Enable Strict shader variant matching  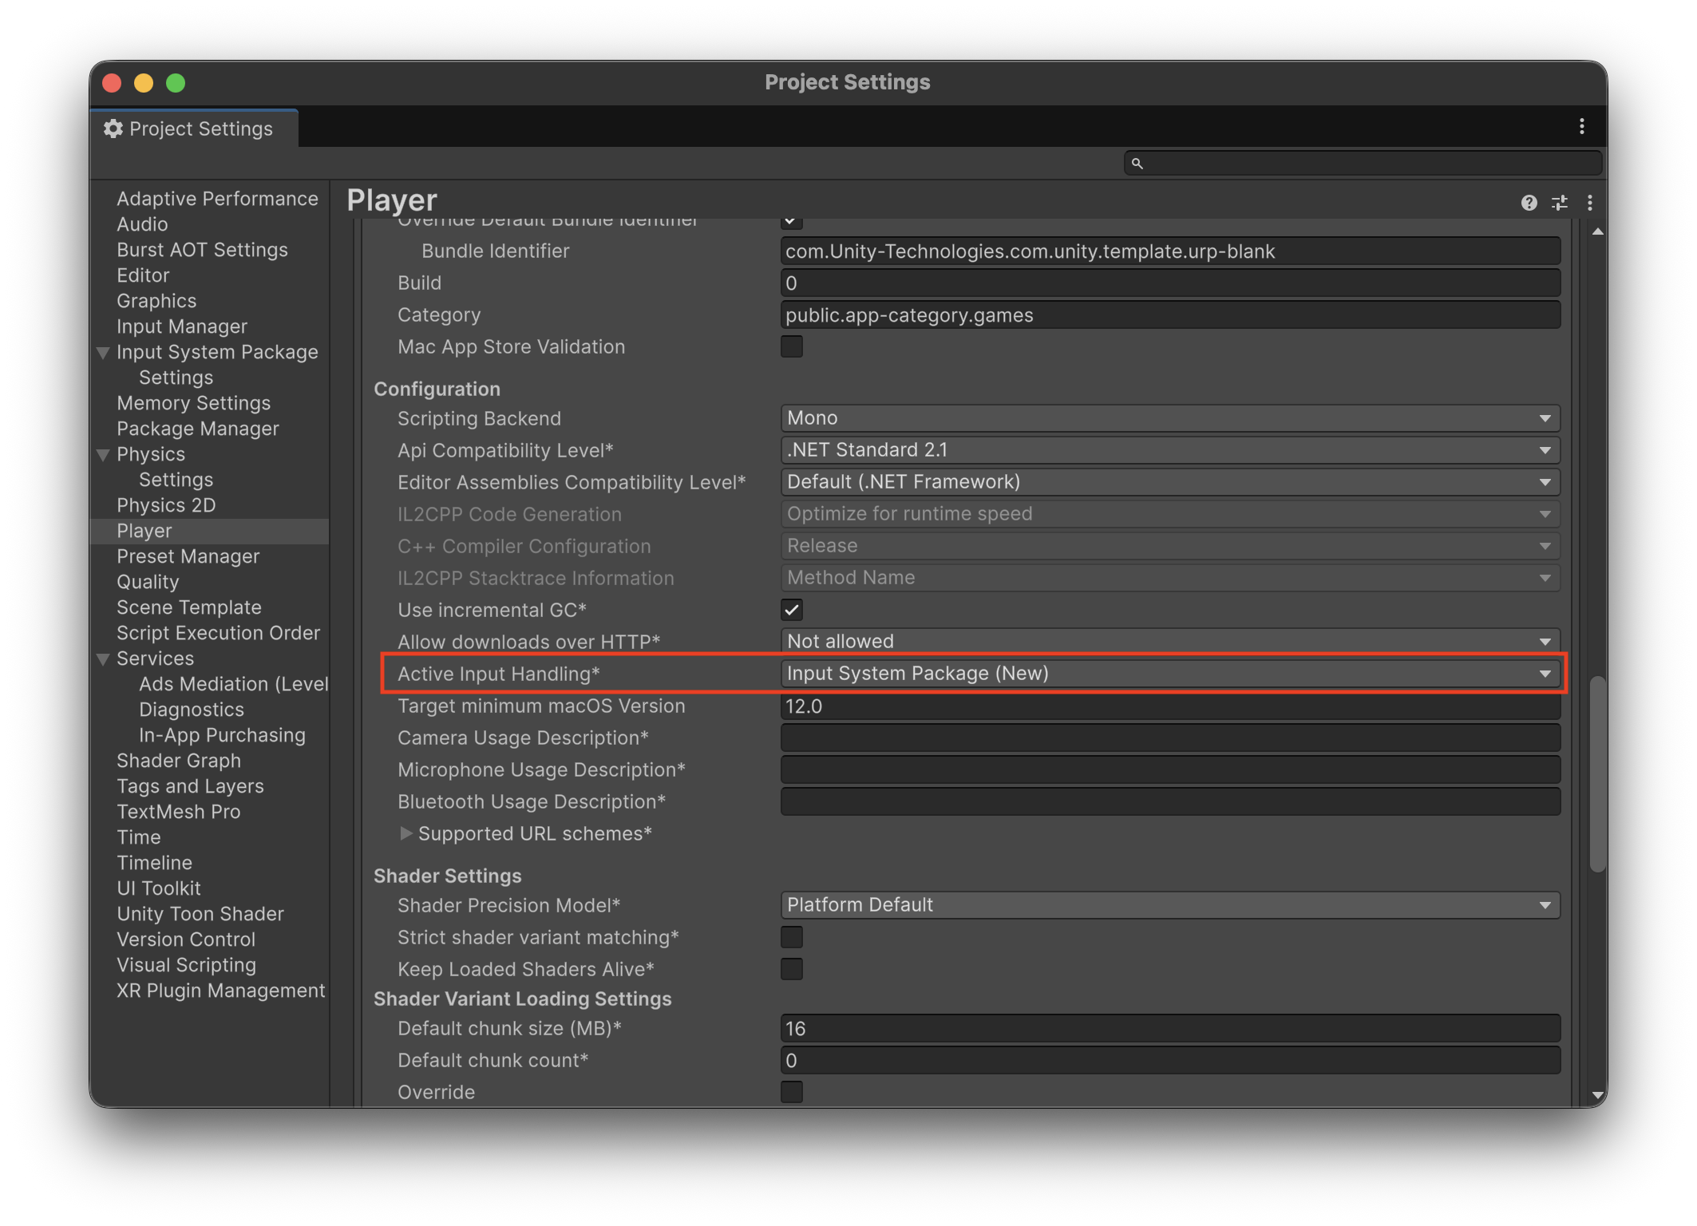791,937
